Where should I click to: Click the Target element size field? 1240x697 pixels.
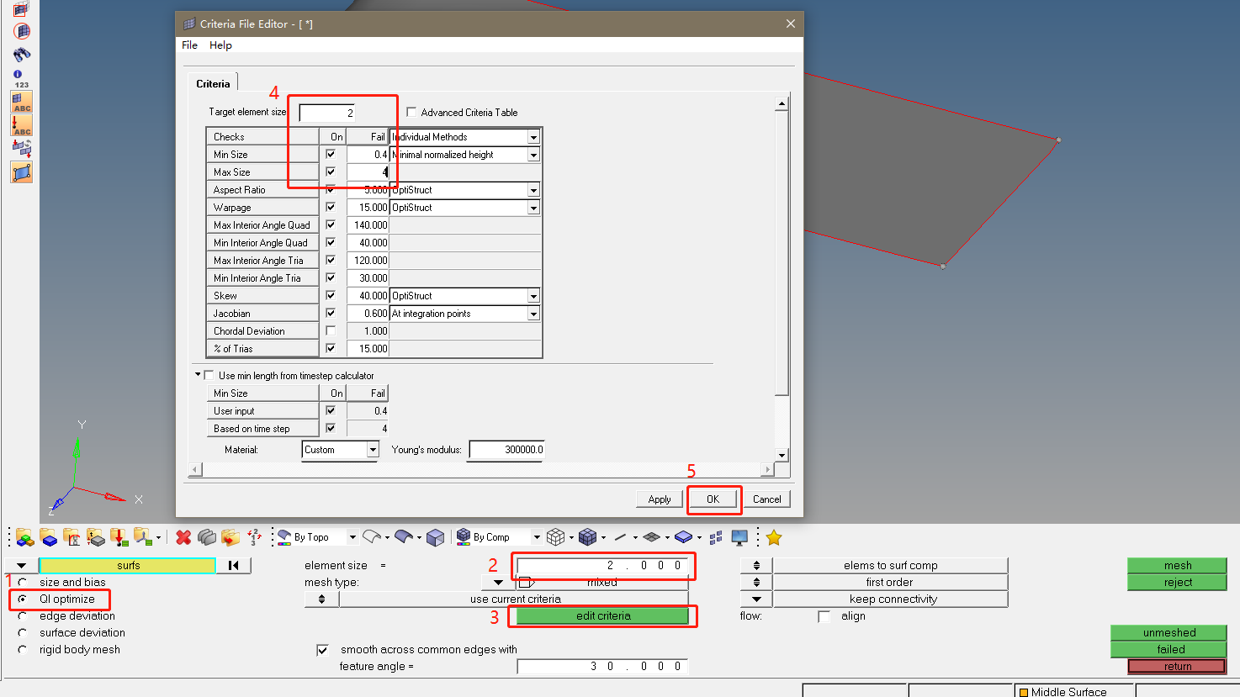327,113
